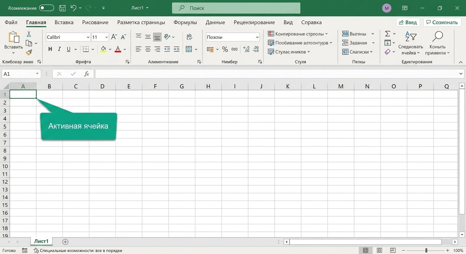Toggle Italic formatting

(59, 49)
